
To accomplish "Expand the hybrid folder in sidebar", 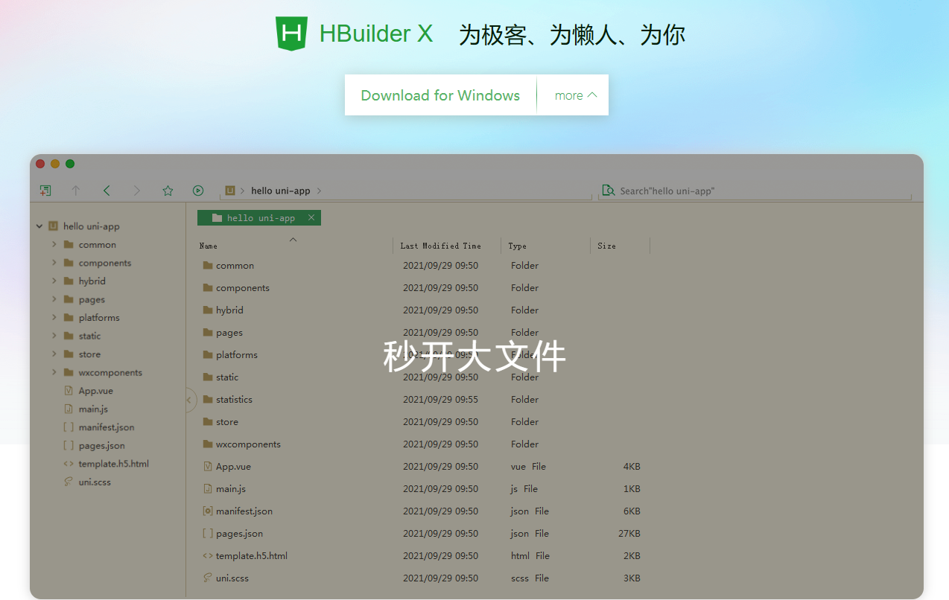I will [x=54, y=281].
